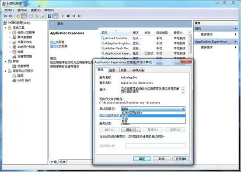Click the Up one level folder icon
The height and width of the screenshot is (172, 241).
(18, 16)
